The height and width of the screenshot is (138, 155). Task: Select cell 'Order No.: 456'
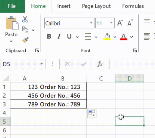pyautogui.click(x=63, y=95)
